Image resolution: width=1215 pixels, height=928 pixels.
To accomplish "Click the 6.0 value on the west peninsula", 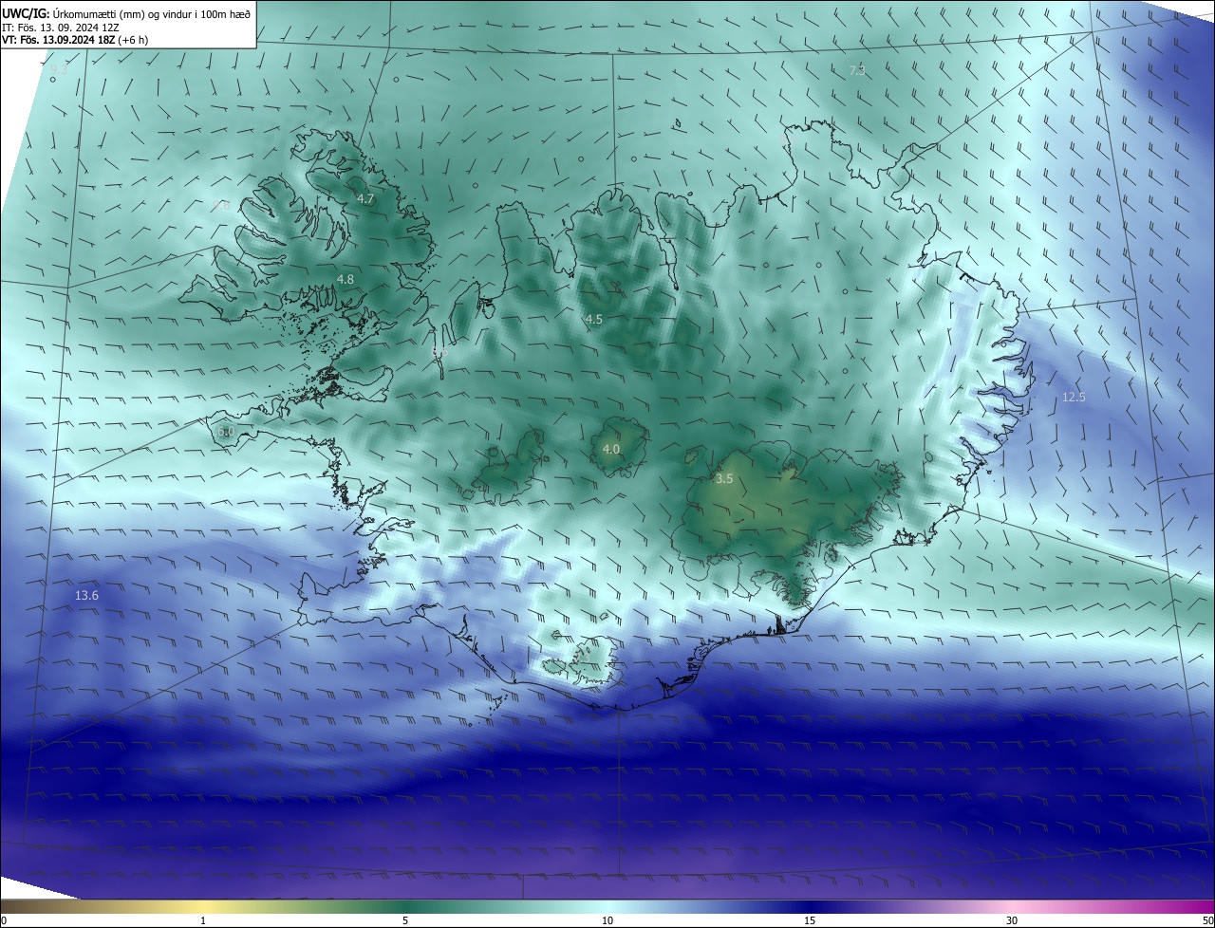I will pyautogui.click(x=225, y=432).
